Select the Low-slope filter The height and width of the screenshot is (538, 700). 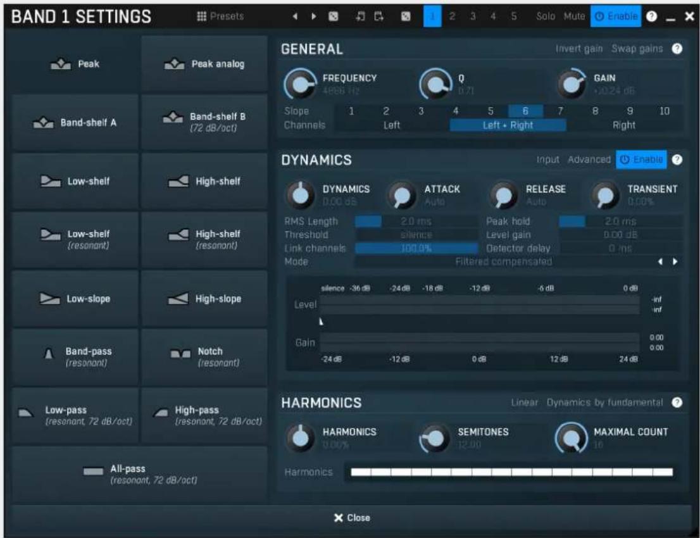point(75,299)
